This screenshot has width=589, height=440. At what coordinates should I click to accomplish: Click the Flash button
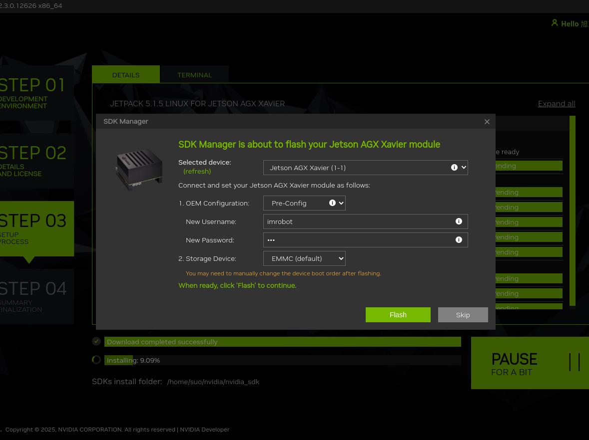point(398,315)
